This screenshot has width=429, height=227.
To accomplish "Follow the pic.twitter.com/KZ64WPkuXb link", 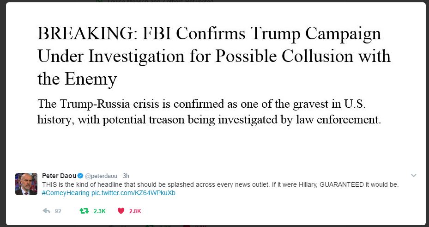I will [133, 193].
